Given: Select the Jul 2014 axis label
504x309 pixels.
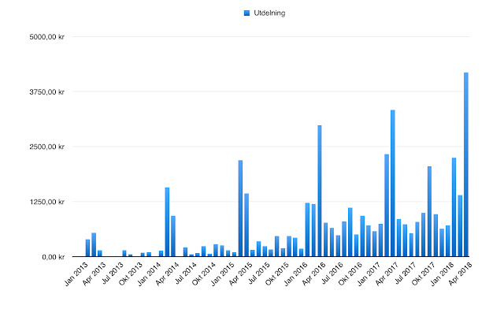Looking at the screenshot, I should click(x=186, y=274).
